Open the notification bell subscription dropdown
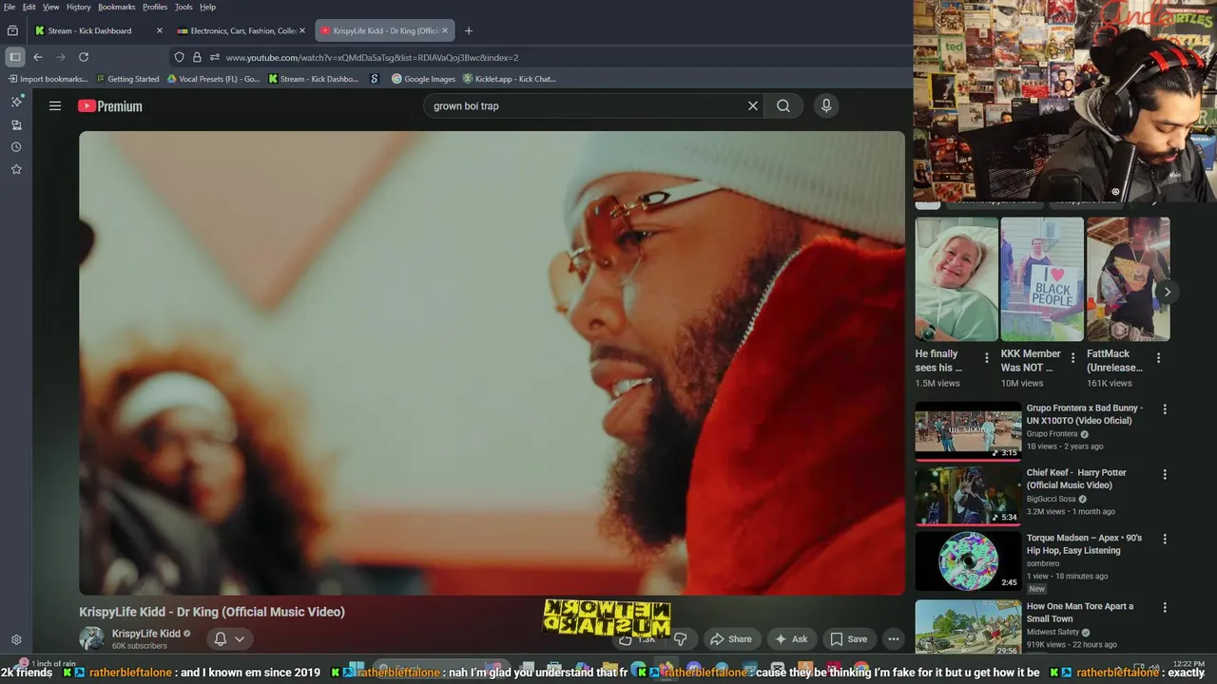This screenshot has width=1217, height=684. click(229, 638)
